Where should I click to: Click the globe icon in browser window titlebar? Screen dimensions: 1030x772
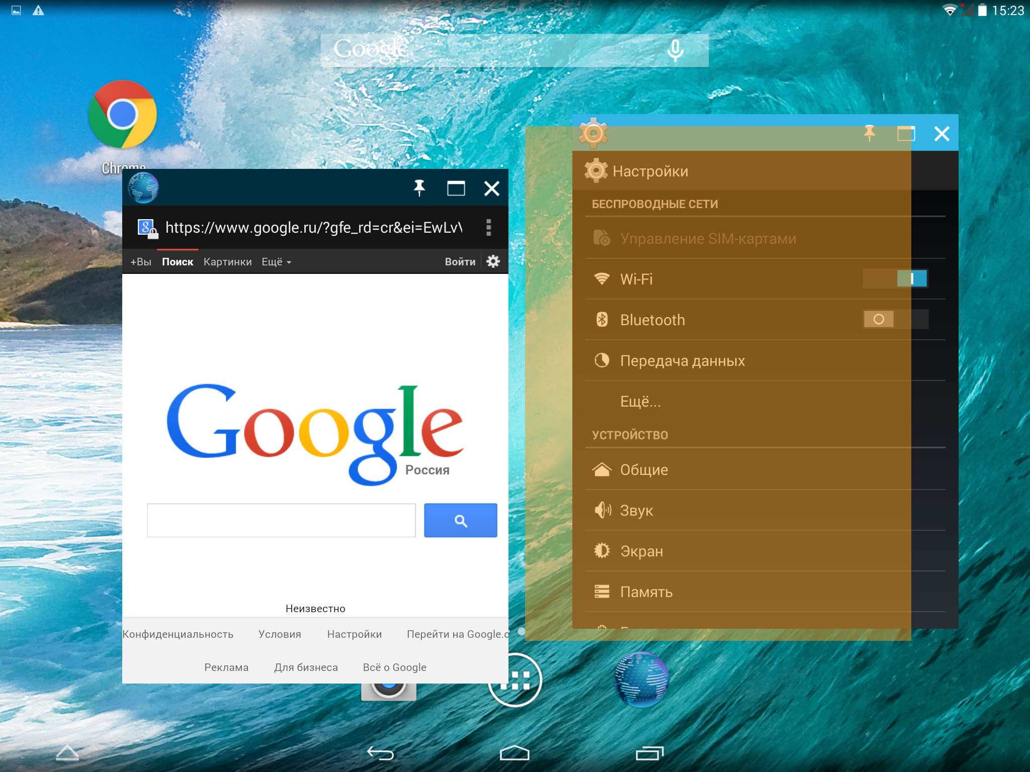pyautogui.click(x=143, y=188)
